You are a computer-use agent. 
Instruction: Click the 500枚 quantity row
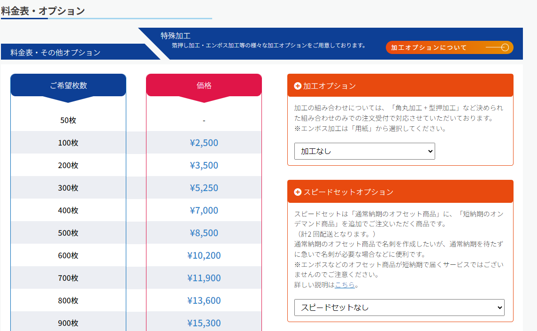tap(68, 233)
